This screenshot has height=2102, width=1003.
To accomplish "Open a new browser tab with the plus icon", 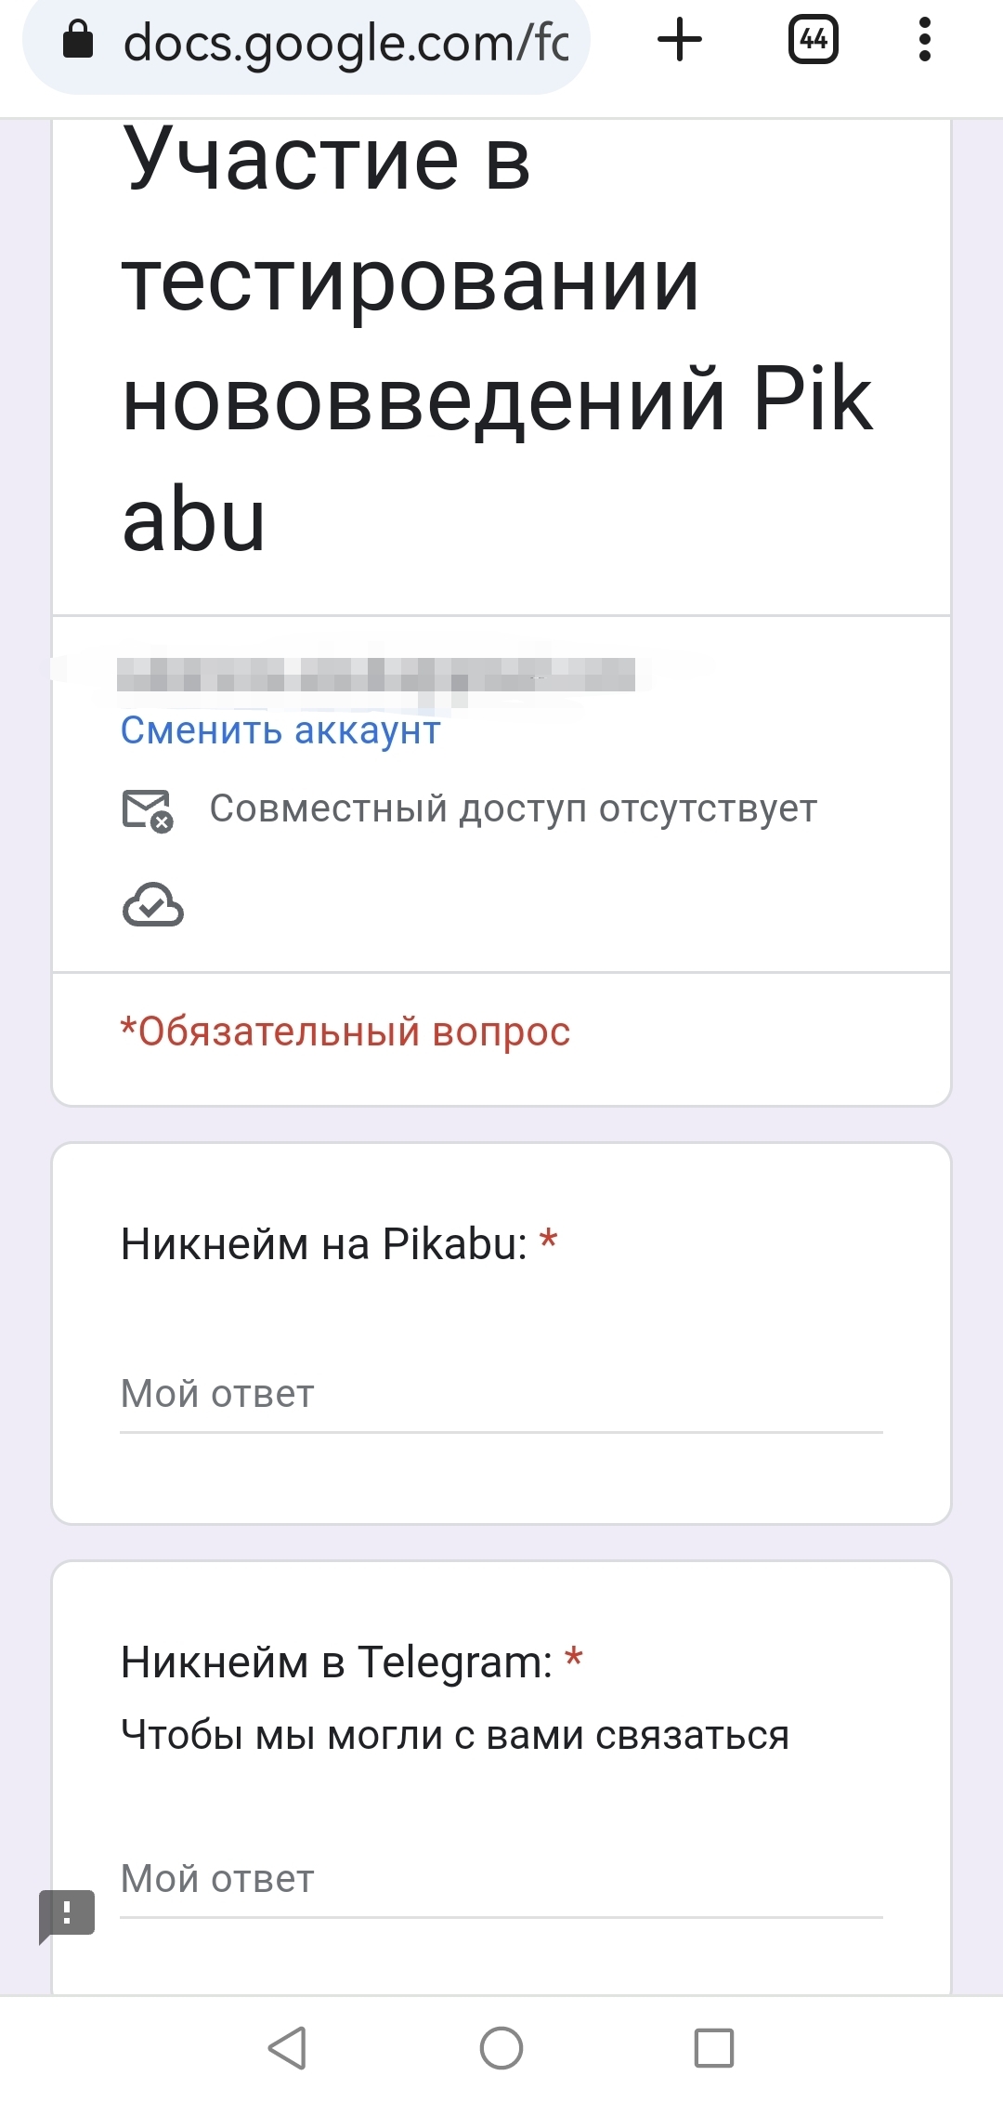I will click(680, 40).
